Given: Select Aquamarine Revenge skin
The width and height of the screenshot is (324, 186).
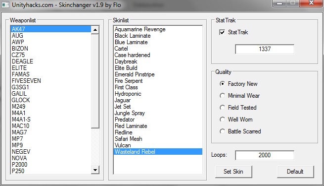Looking at the screenshot, I should [x=158, y=29].
